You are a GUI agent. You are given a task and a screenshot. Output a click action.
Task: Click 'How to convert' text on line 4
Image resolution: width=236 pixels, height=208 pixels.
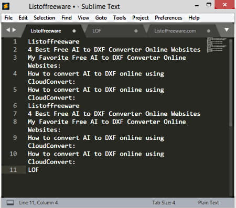(x=53, y=74)
